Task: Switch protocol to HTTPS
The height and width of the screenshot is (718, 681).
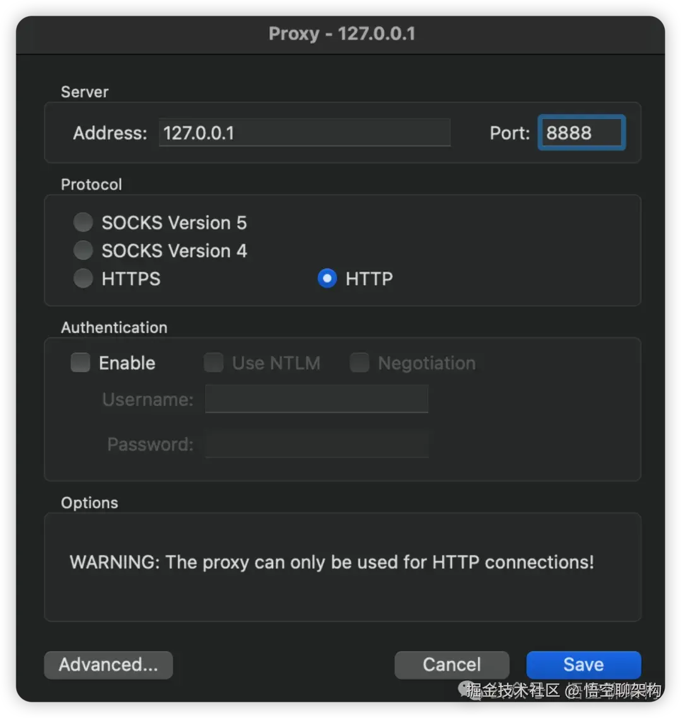Action: click(83, 279)
